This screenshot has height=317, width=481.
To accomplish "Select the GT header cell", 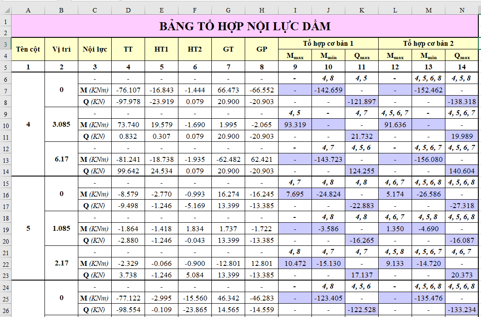I will click(x=228, y=49).
